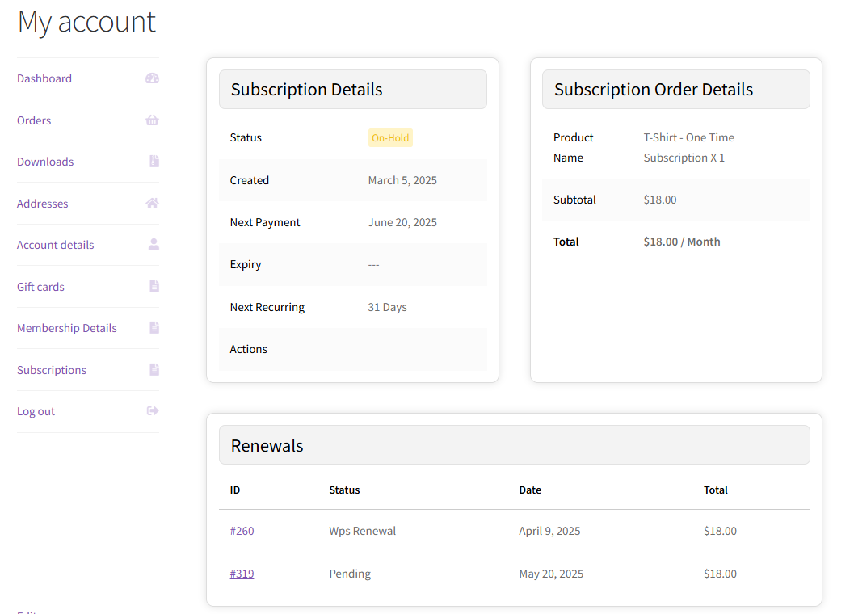Click the Gift cards document icon
Screen dimensions: 854x614
154,287
